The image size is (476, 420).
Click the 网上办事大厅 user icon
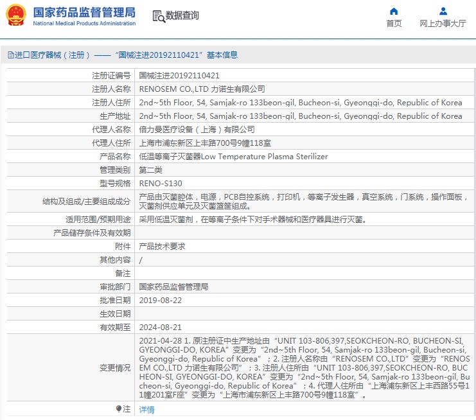[443, 11]
